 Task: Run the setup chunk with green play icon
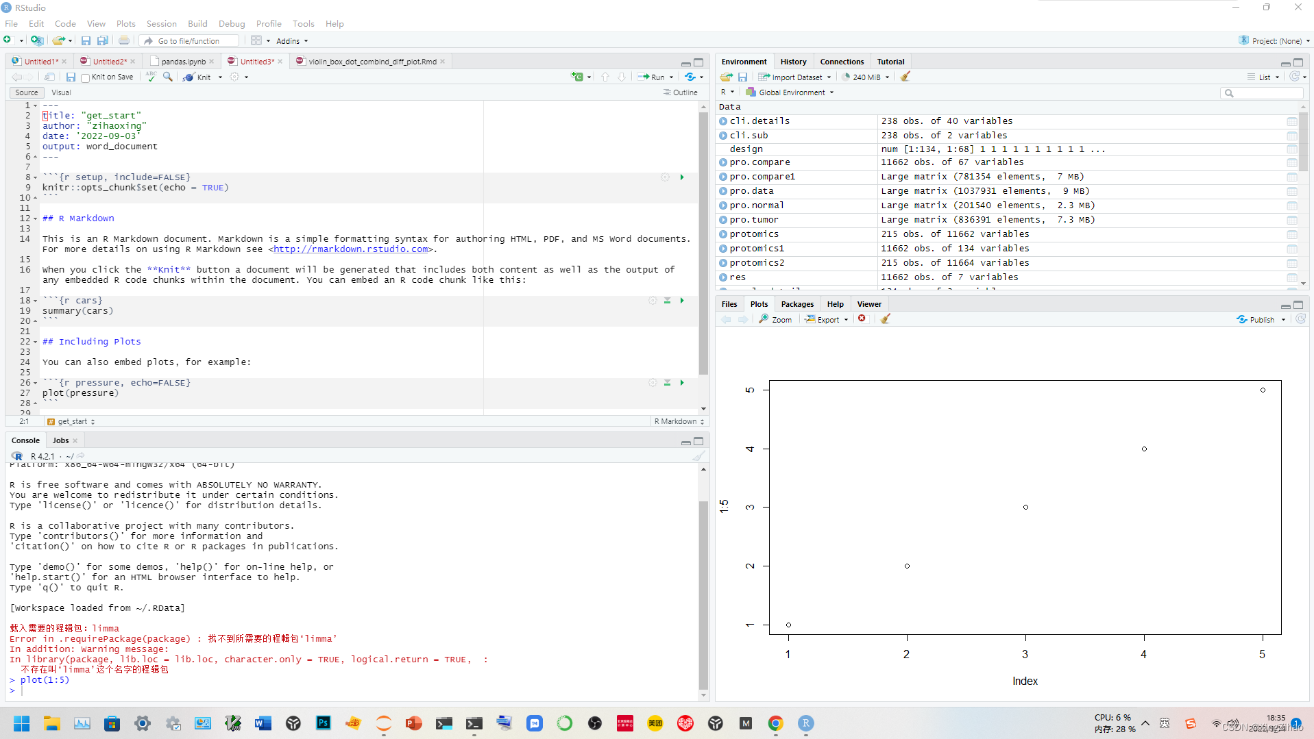tap(681, 177)
